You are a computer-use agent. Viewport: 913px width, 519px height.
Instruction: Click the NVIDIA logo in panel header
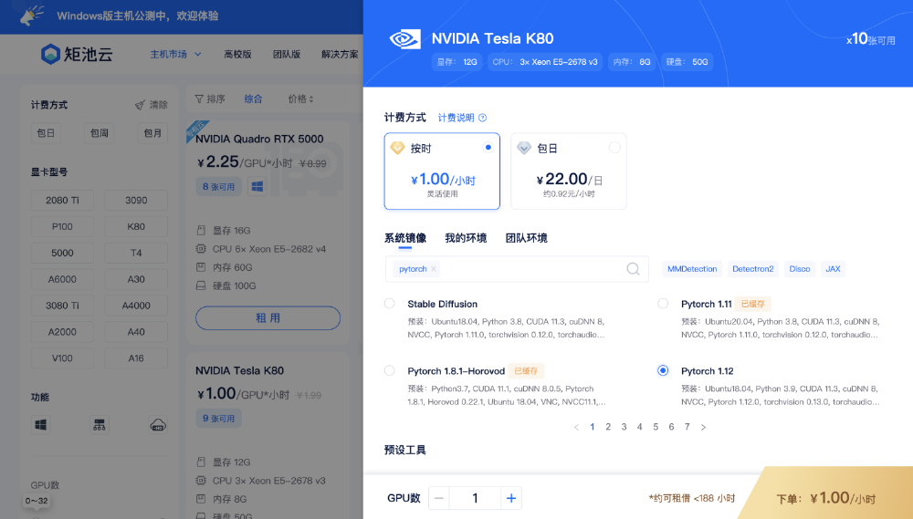coord(404,39)
